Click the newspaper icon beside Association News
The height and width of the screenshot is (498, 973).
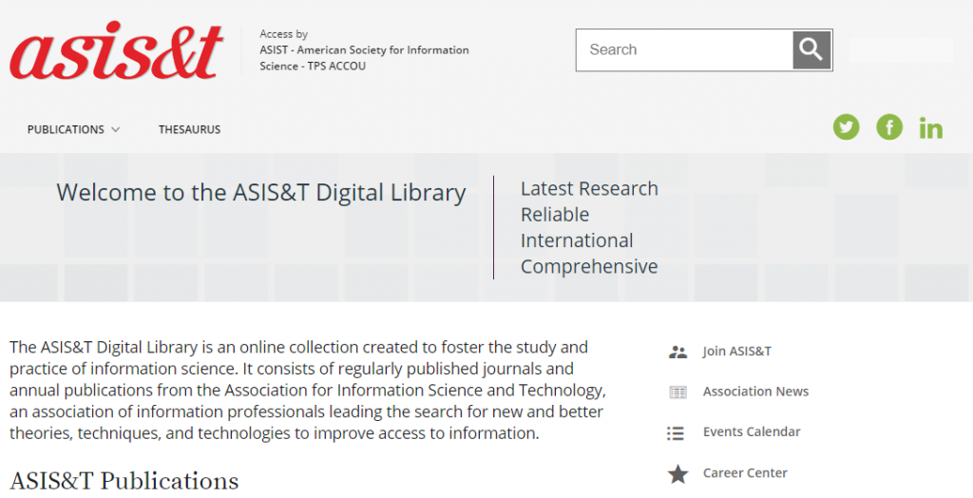tap(677, 392)
